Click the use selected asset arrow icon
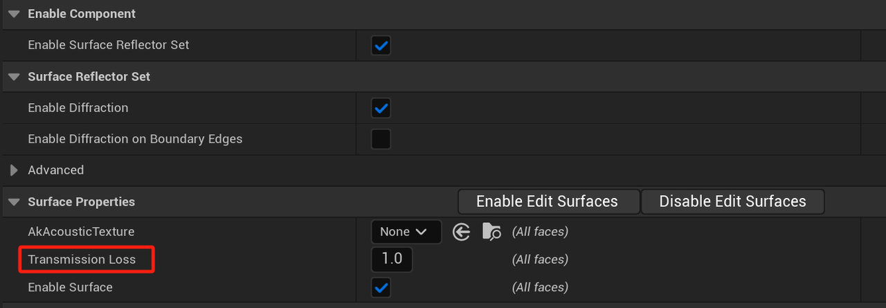The image size is (886, 308). (462, 232)
